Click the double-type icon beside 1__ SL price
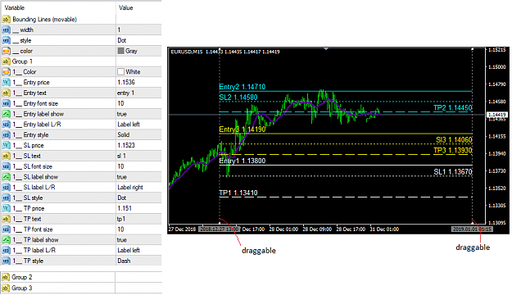This screenshot has width=512, height=295. click(7, 145)
